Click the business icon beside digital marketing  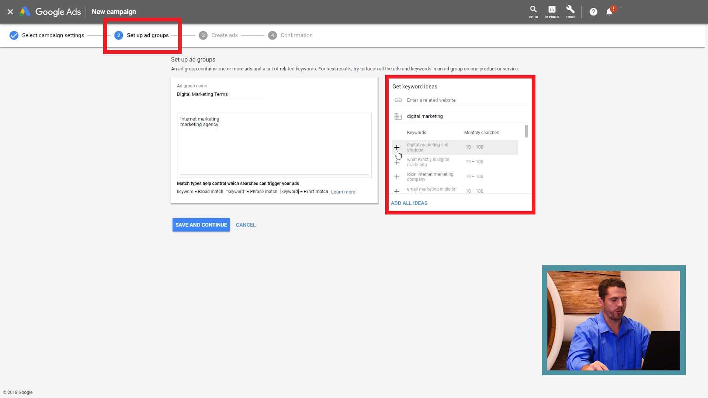click(398, 116)
